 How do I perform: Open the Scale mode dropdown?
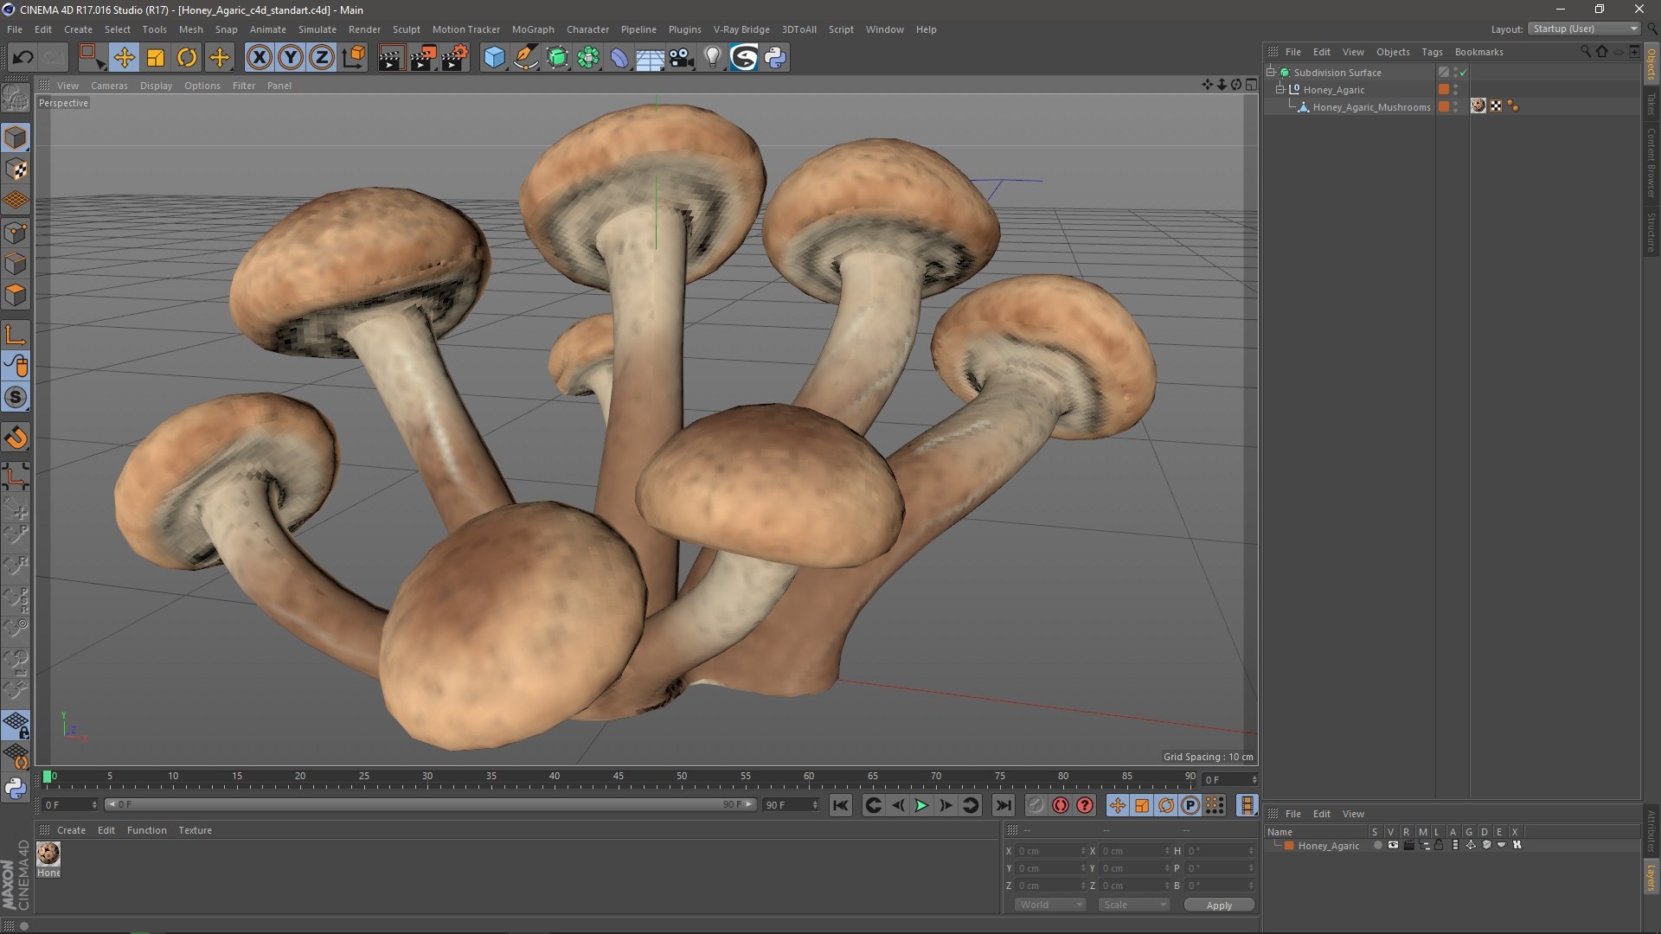[1133, 905]
